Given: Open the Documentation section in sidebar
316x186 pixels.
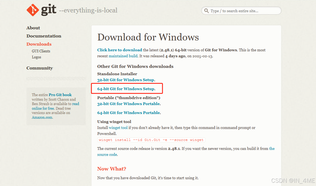Looking at the screenshot, I should click(44, 36).
